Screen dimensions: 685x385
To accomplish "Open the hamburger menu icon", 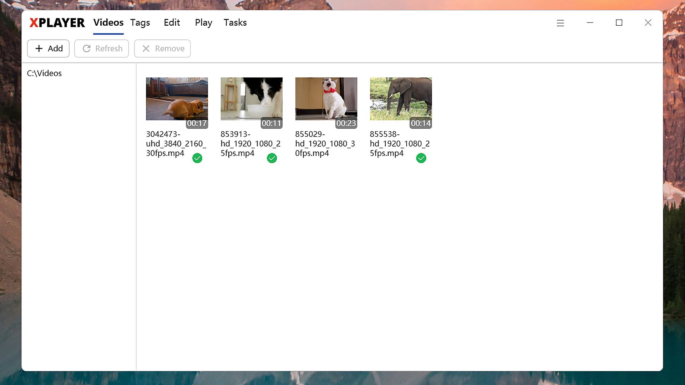I will [560, 23].
